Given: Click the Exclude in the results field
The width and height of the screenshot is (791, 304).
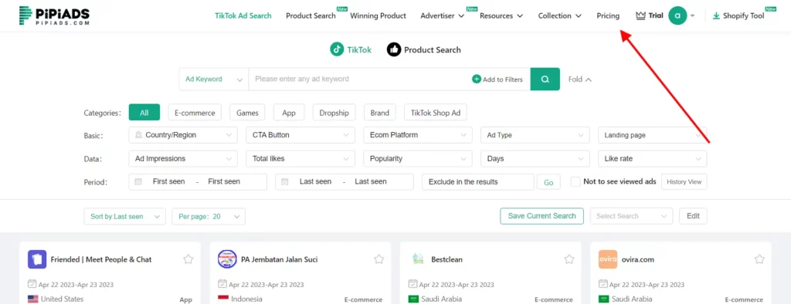Looking at the screenshot, I should pos(477,182).
